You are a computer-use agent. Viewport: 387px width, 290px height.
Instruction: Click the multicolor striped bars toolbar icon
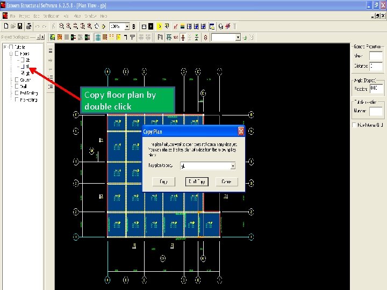[x=182, y=26]
